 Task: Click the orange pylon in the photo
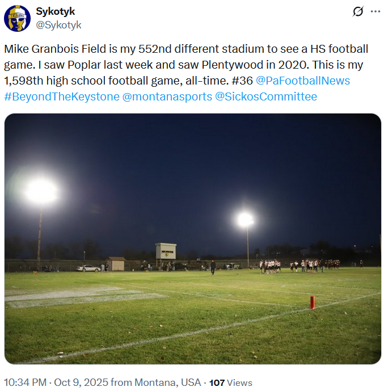313,302
